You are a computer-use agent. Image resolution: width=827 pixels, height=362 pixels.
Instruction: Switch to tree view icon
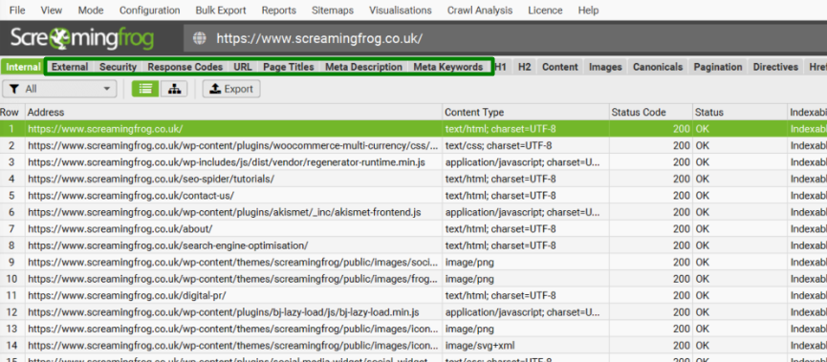(x=174, y=89)
